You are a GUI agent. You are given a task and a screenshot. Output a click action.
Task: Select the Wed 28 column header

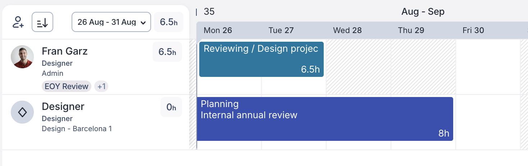tap(347, 31)
